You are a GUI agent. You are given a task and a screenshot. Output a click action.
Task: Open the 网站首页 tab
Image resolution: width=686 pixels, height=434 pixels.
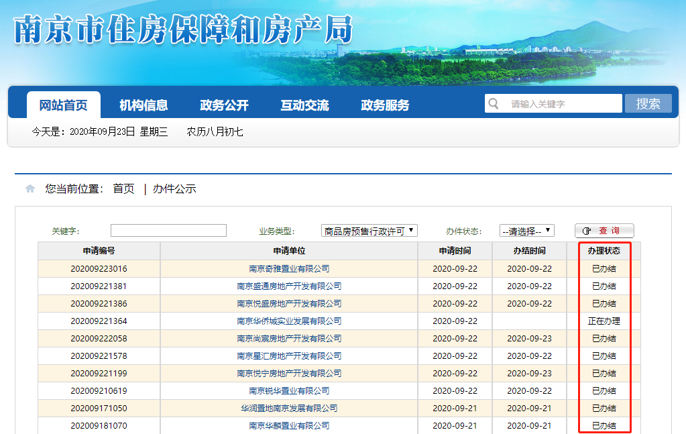[64, 105]
